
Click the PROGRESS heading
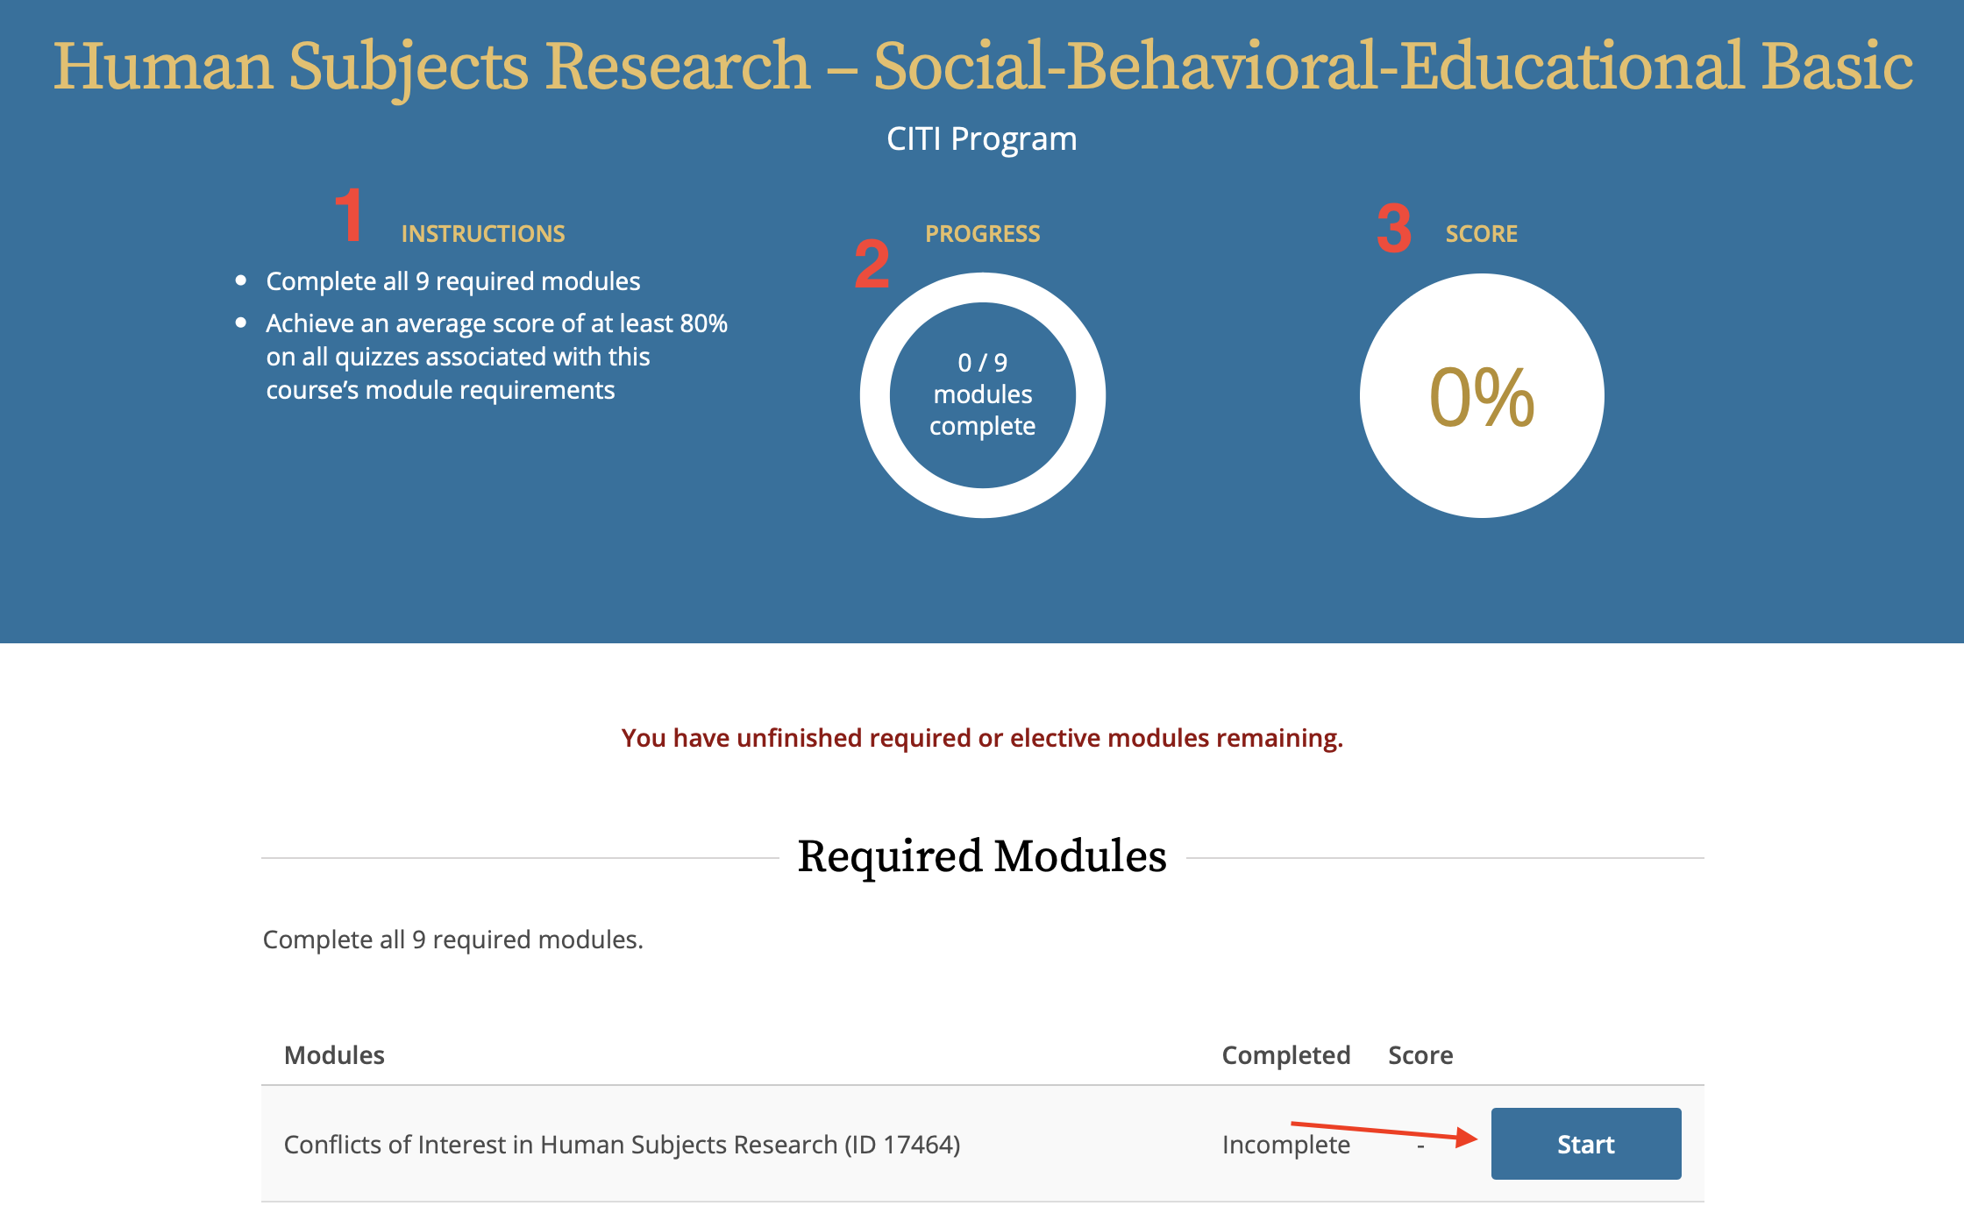click(982, 234)
